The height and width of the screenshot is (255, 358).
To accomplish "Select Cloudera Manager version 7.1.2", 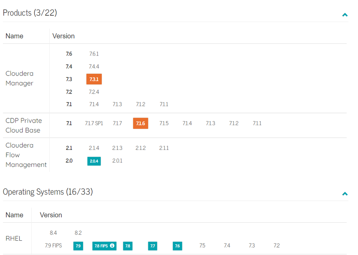I will 140,104.
